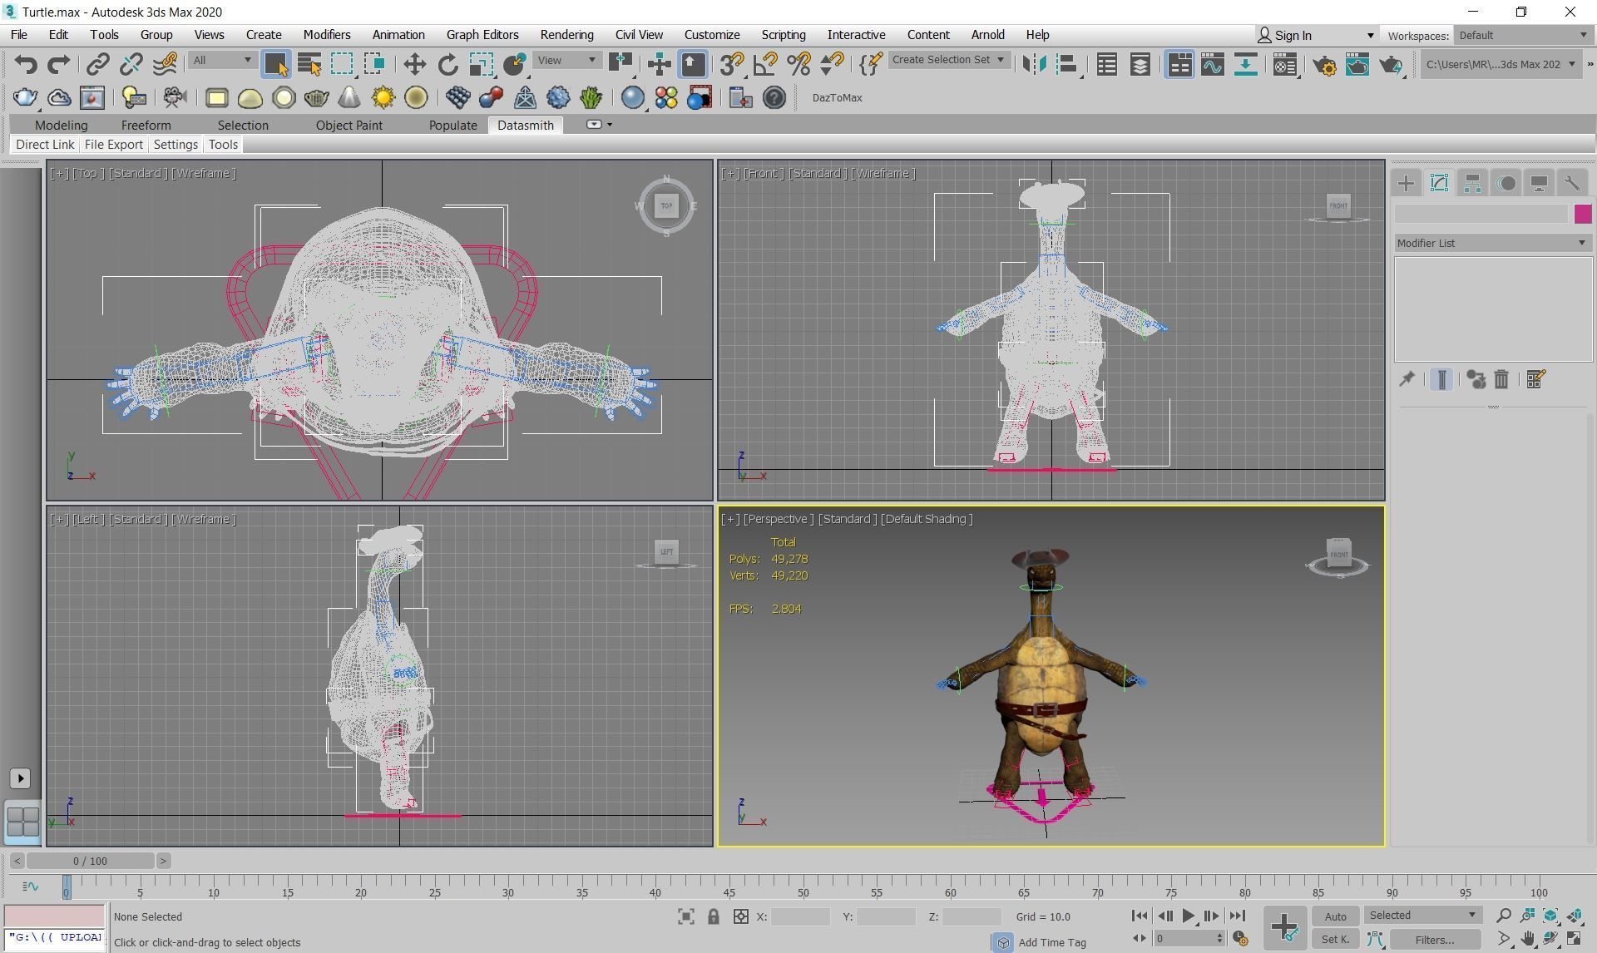Click the File Export button

click(x=114, y=144)
